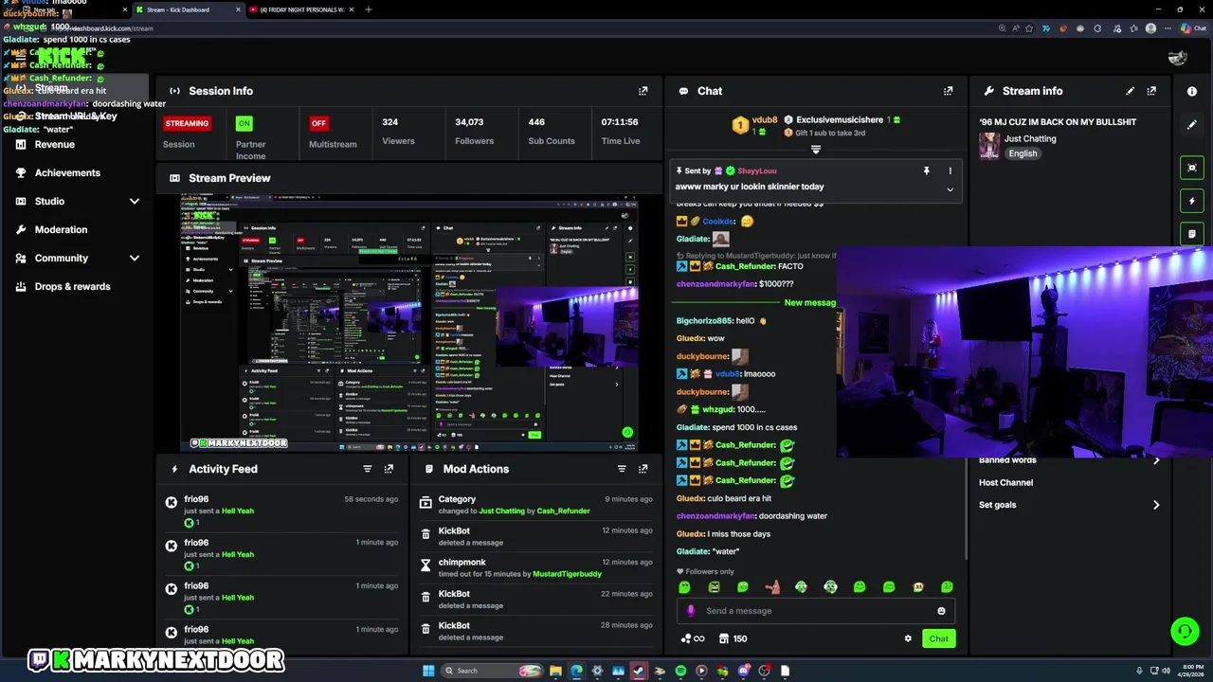Click the pin icon on pinned message

click(927, 170)
